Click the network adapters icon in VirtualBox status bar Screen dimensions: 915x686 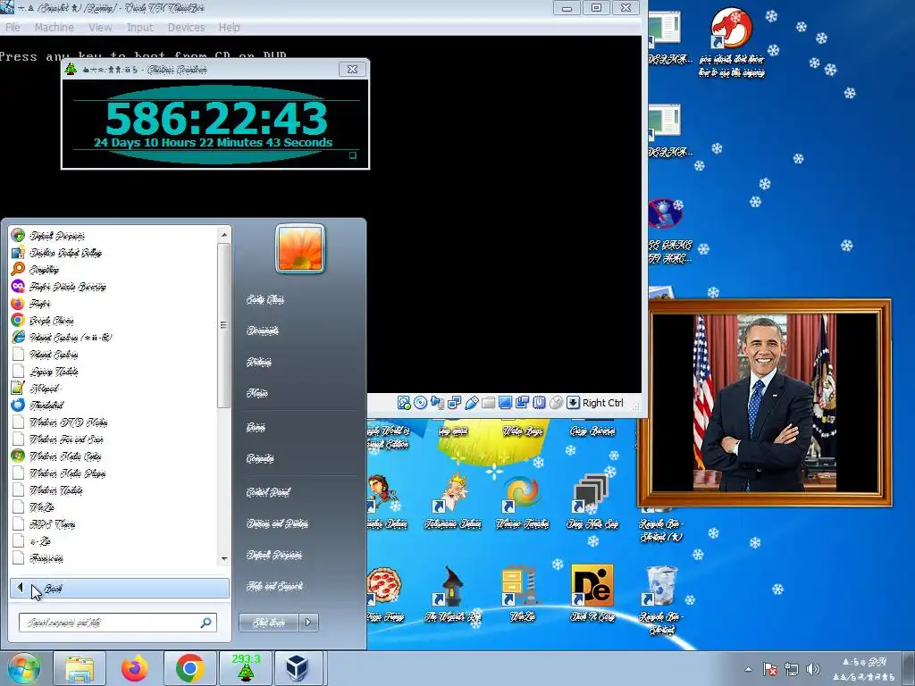455,403
